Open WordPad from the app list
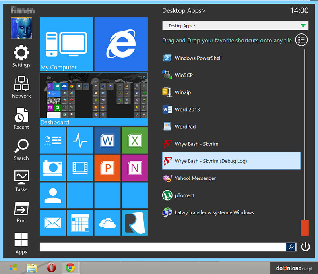 pos(231,127)
